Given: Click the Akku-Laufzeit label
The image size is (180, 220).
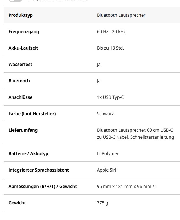Looking at the screenshot, I should tap(23, 48).
